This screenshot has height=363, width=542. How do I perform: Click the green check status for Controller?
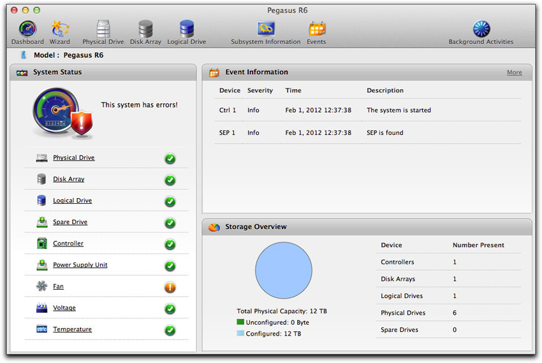[x=170, y=245]
